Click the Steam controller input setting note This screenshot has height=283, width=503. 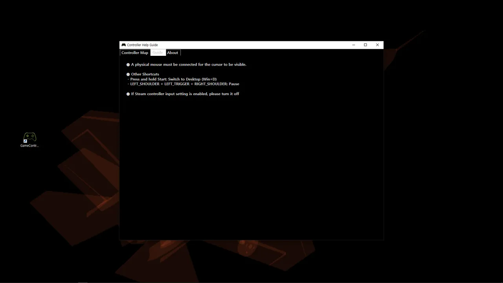[183, 94]
